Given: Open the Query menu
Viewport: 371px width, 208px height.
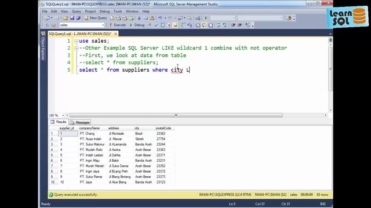Looking at the screenshot, I should tap(77, 12).
